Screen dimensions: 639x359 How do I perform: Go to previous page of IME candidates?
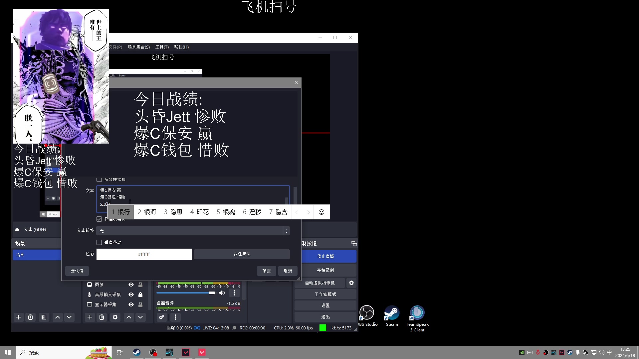click(x=297, y=212)
